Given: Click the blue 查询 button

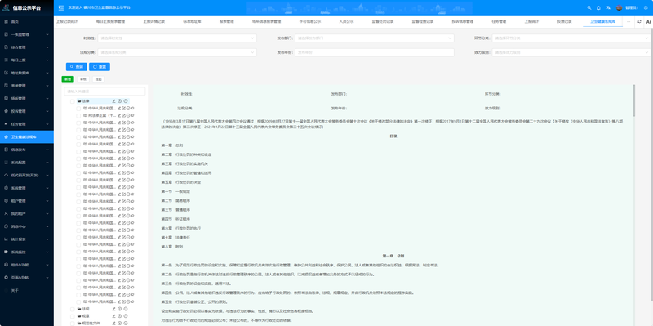Looking at the screenshot, I should (x=76, y=67).
